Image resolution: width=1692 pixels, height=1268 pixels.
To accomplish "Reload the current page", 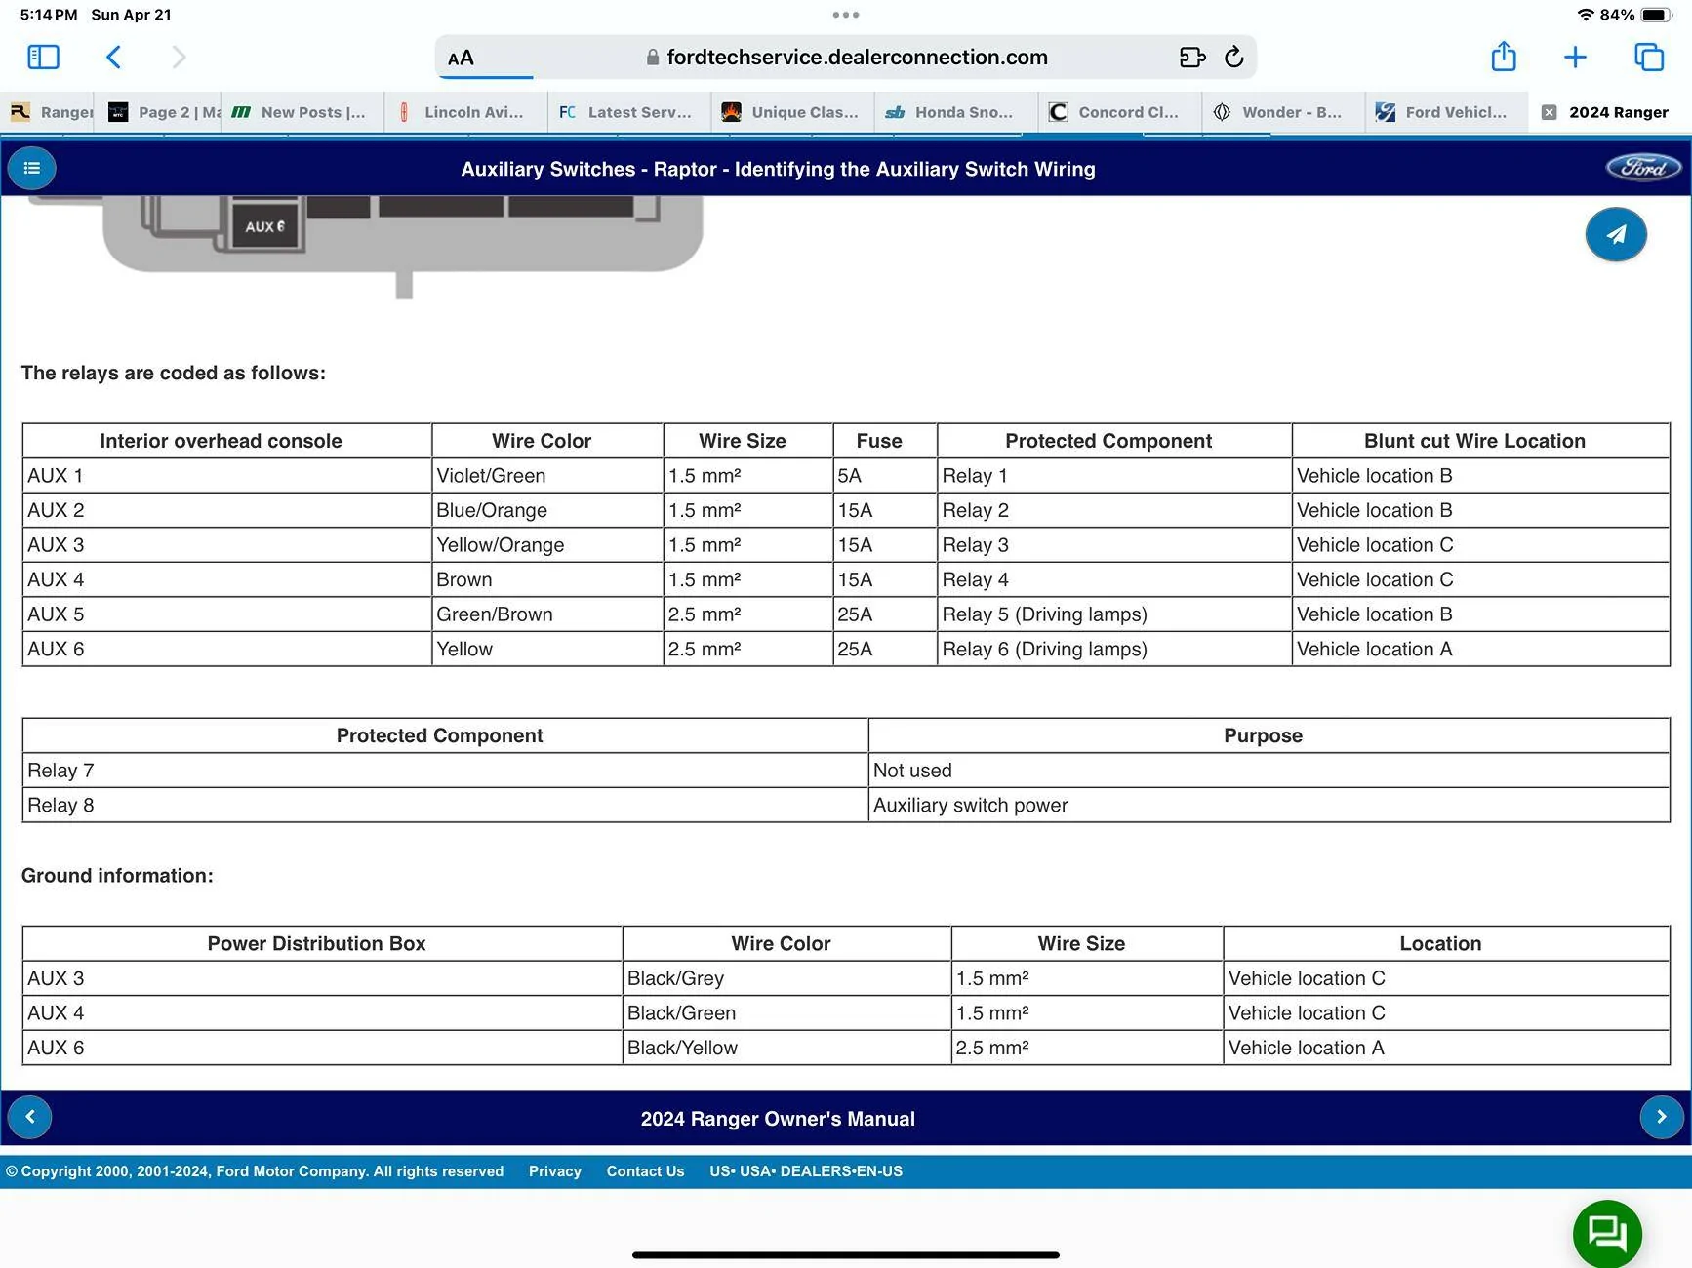I will click(x=1234, y=58).
